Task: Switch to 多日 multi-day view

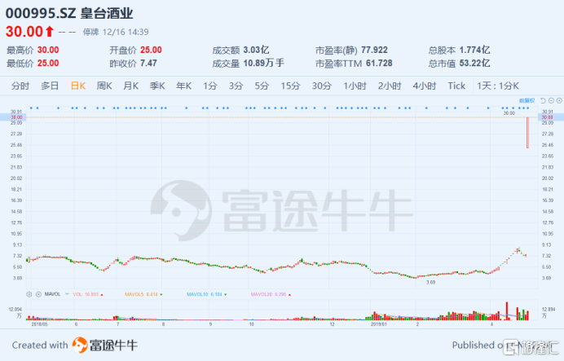Action: point(50,86)
